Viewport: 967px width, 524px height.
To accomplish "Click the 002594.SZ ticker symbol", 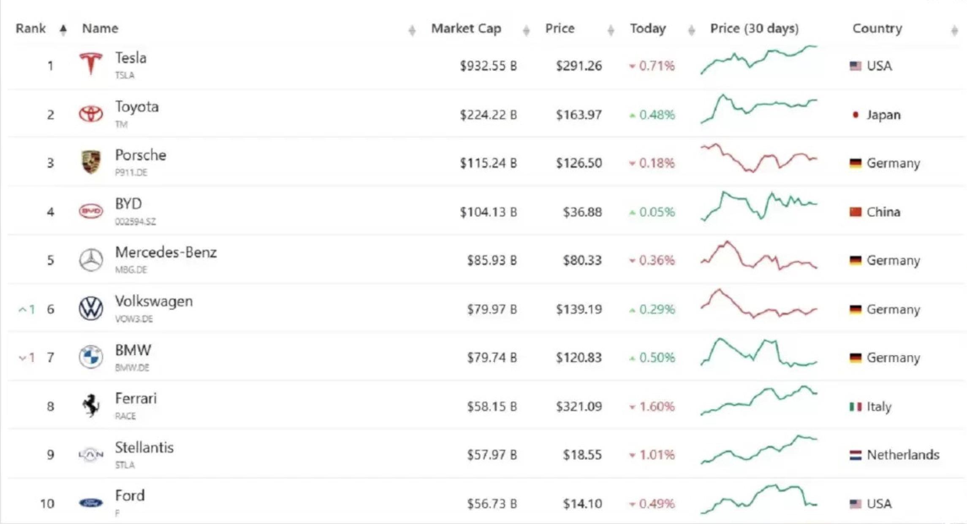I will point(136,221).
